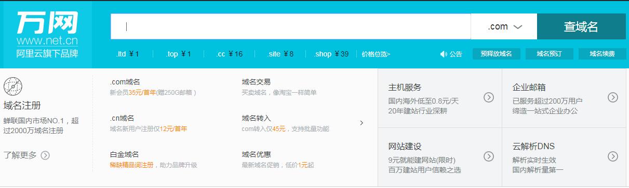Click text 新会员35元/首年
The image size is (629, 188).
[132, 93]
